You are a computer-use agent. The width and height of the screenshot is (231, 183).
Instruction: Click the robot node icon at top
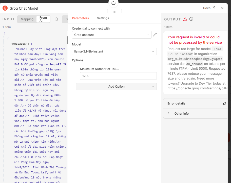113,3
